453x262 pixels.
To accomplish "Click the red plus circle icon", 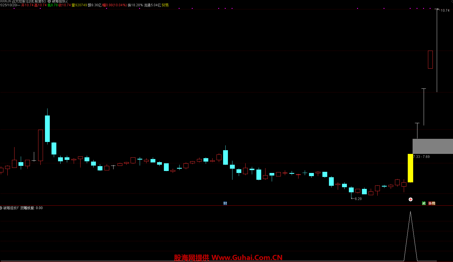I will [411, 199].
